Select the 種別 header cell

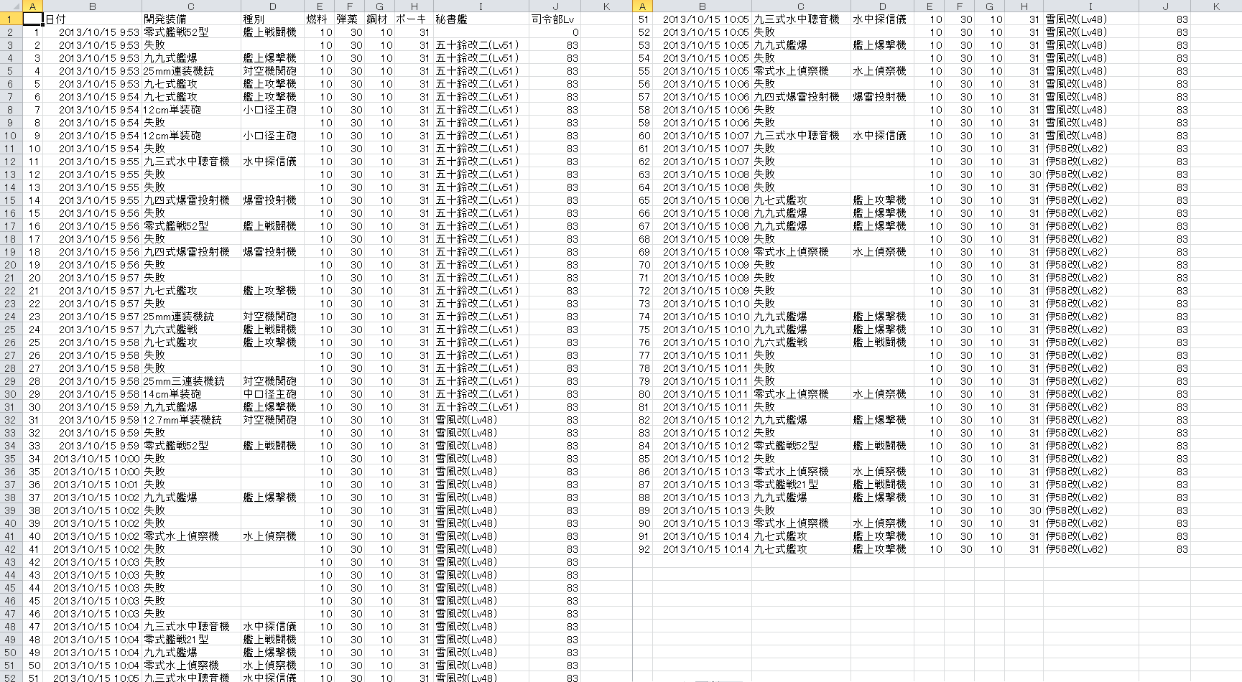pyautogui.click(x=273, y=19)
